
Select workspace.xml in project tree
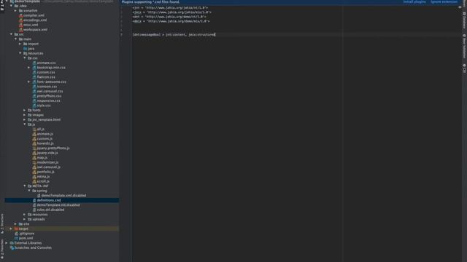click(x=35, y=30)
